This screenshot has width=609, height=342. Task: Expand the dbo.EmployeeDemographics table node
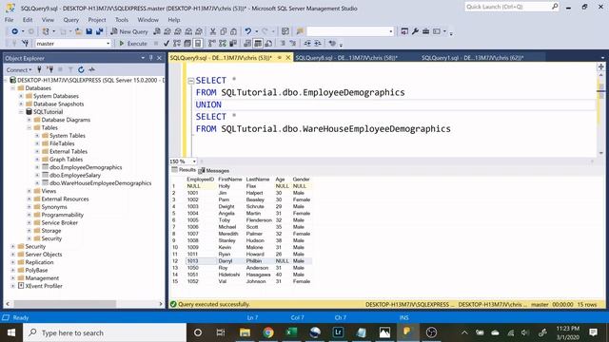[37, 167]
